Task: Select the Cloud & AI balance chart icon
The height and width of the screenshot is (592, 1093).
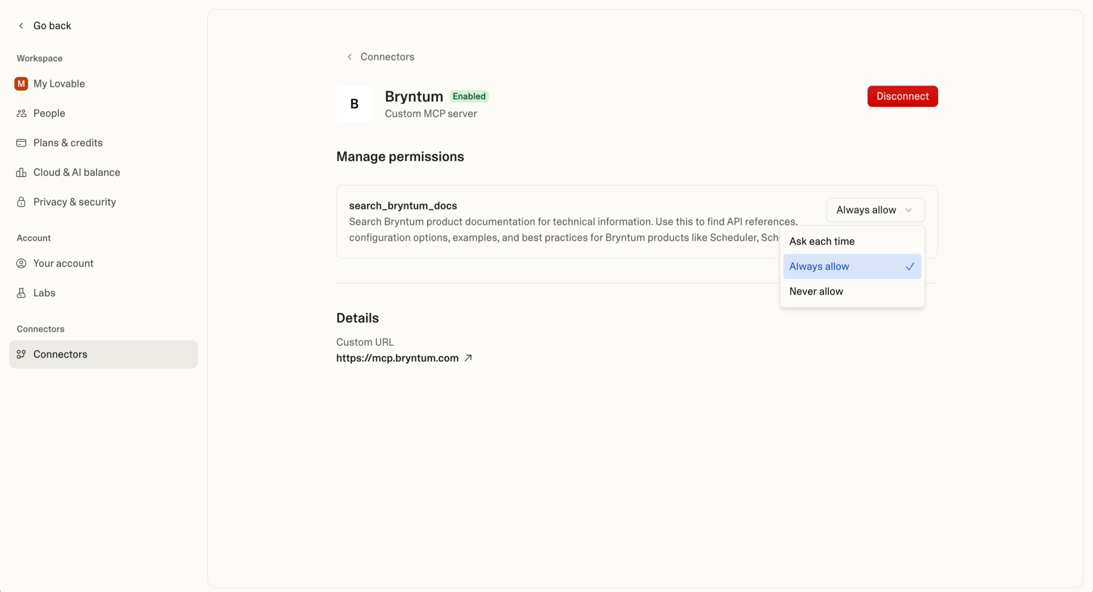Action: pos(21,172)
